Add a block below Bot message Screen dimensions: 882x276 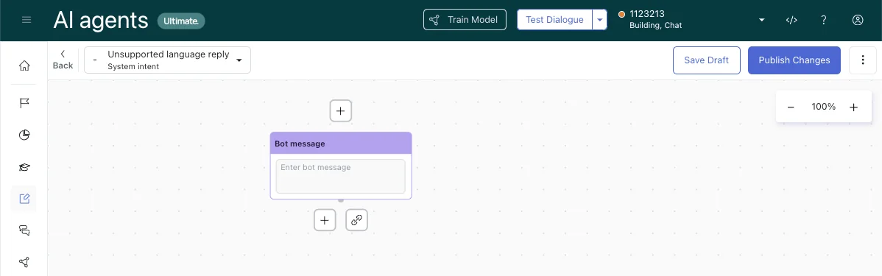tap(325, 220)
